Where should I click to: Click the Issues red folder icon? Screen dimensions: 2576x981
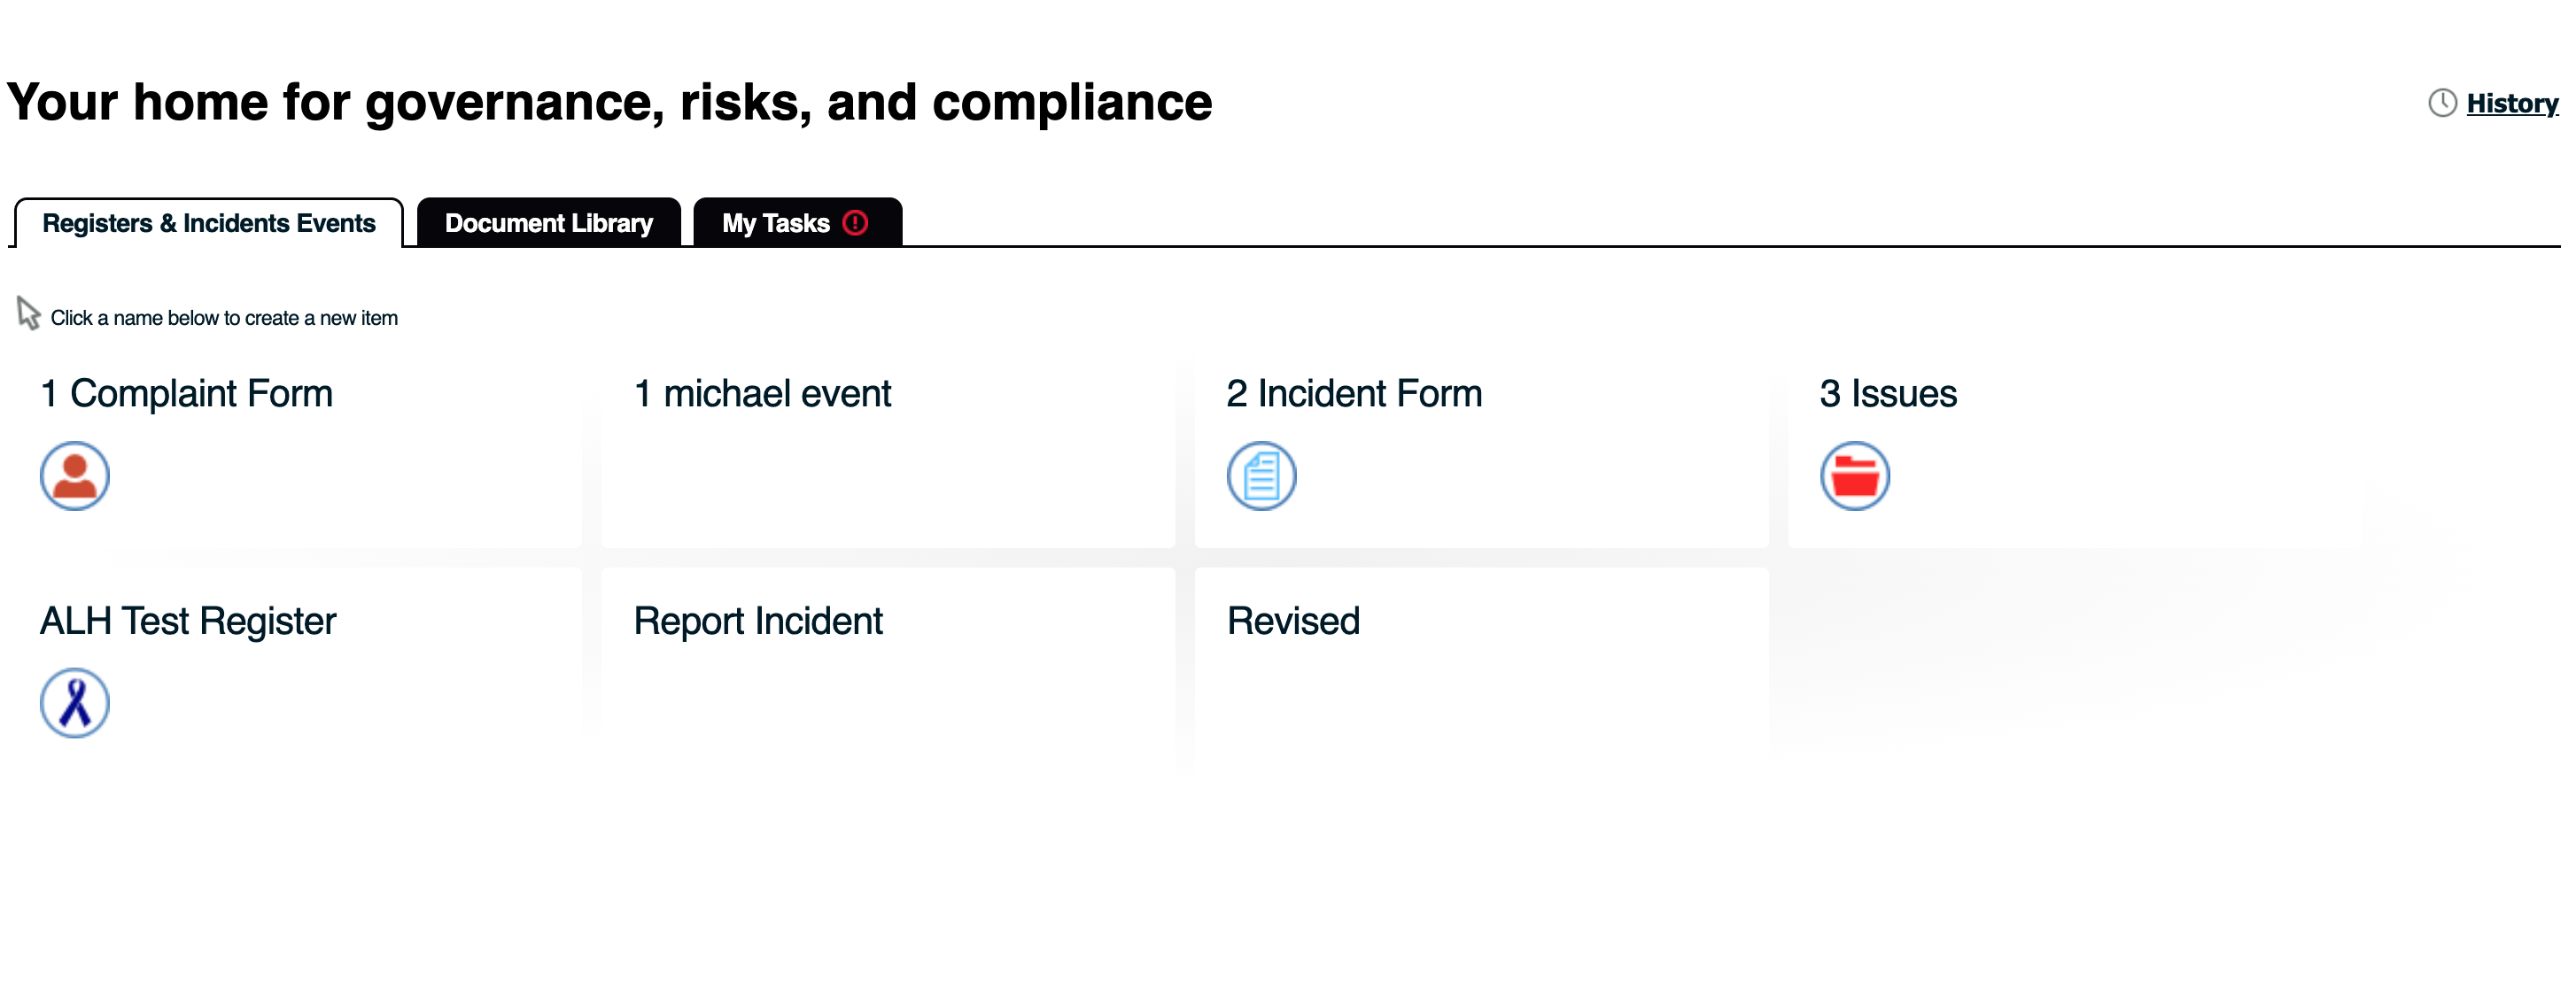tap(1855, 476)
